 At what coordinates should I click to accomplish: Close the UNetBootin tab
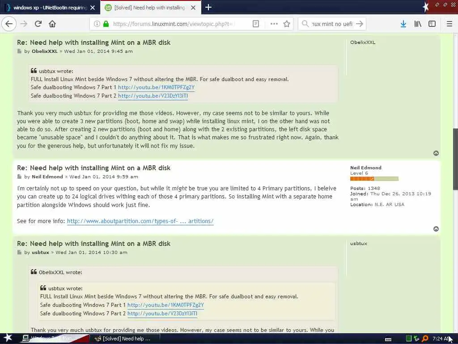(x=93, y=8)
